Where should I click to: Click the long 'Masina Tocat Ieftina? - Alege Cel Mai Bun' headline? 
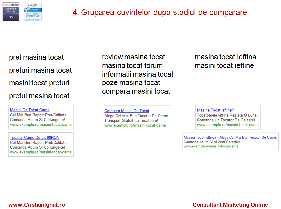pos(230,137)
